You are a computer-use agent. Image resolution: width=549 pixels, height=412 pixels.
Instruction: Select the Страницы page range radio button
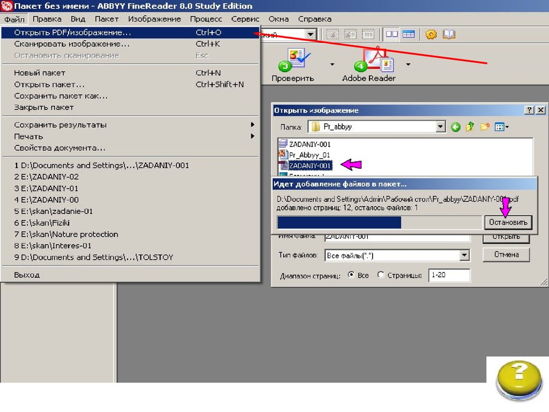tap(381, 275)
